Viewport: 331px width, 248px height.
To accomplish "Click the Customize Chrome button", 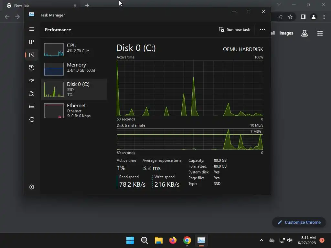I will [299, 222].
